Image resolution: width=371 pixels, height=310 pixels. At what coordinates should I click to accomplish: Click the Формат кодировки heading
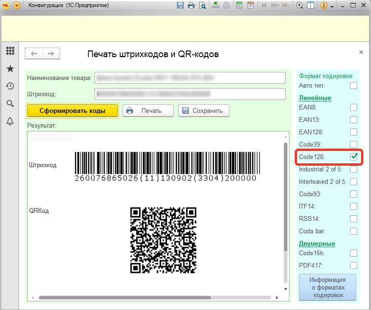tap(326, 76)
